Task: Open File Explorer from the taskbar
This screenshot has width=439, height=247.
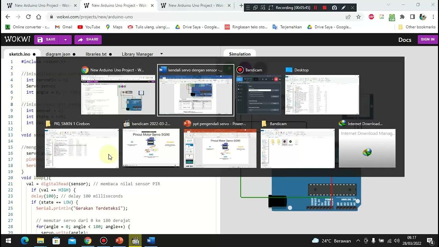Action: click(40, 241)
